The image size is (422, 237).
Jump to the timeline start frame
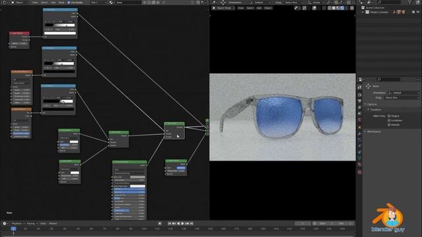click(x=169, y=224)
